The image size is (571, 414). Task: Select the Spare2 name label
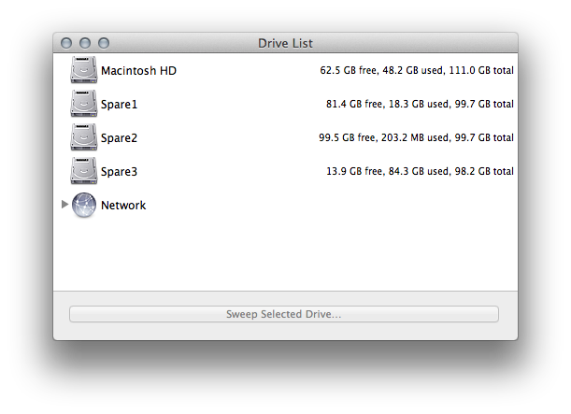pyautogui.click(x=120, y=138)
